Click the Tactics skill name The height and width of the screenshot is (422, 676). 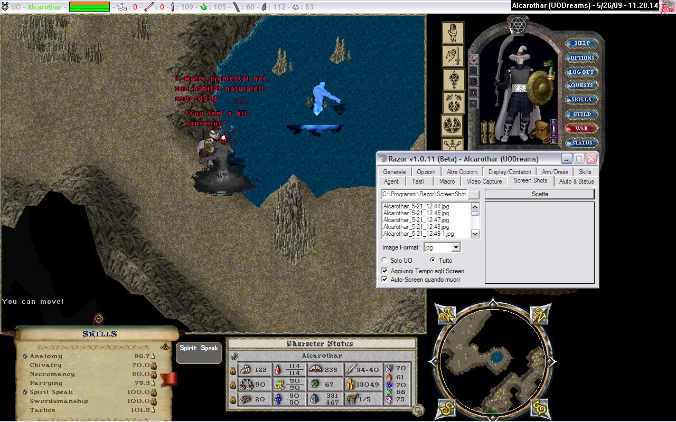[42, 410]
